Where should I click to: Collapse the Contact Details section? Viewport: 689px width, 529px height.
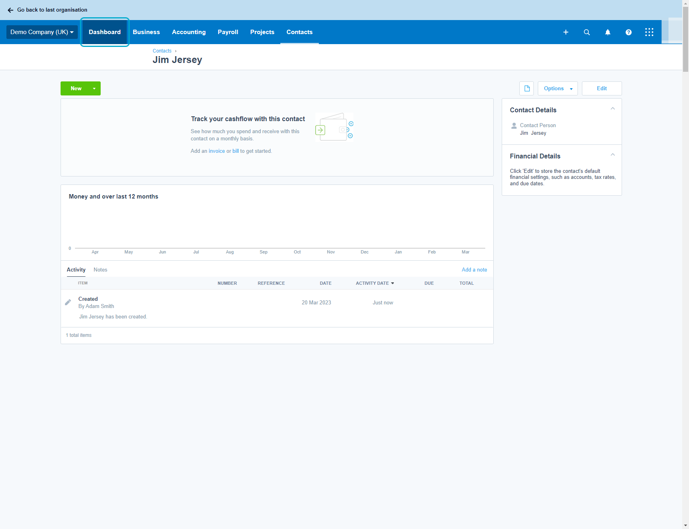point(612,109)
